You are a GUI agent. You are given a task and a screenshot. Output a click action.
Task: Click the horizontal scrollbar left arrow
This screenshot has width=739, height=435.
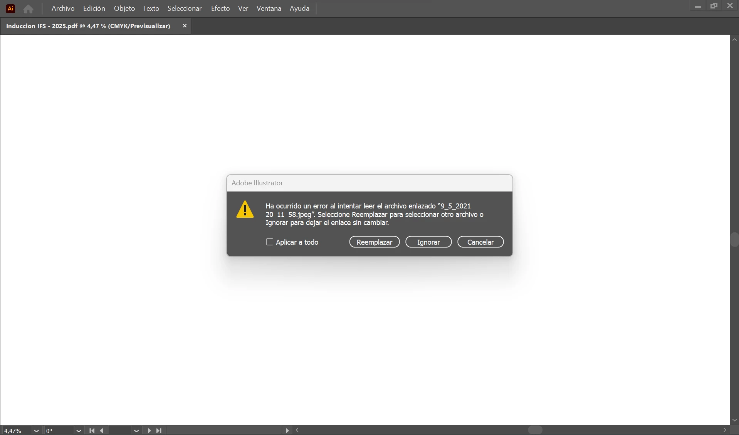pyautogui.click(x=297, y=430)
